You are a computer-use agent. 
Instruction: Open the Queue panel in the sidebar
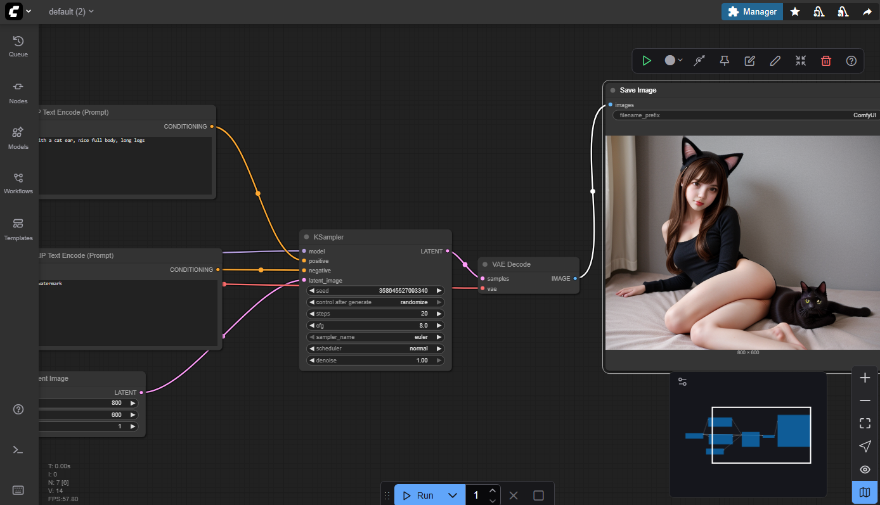pyautogui.click(x=18, y=46)
